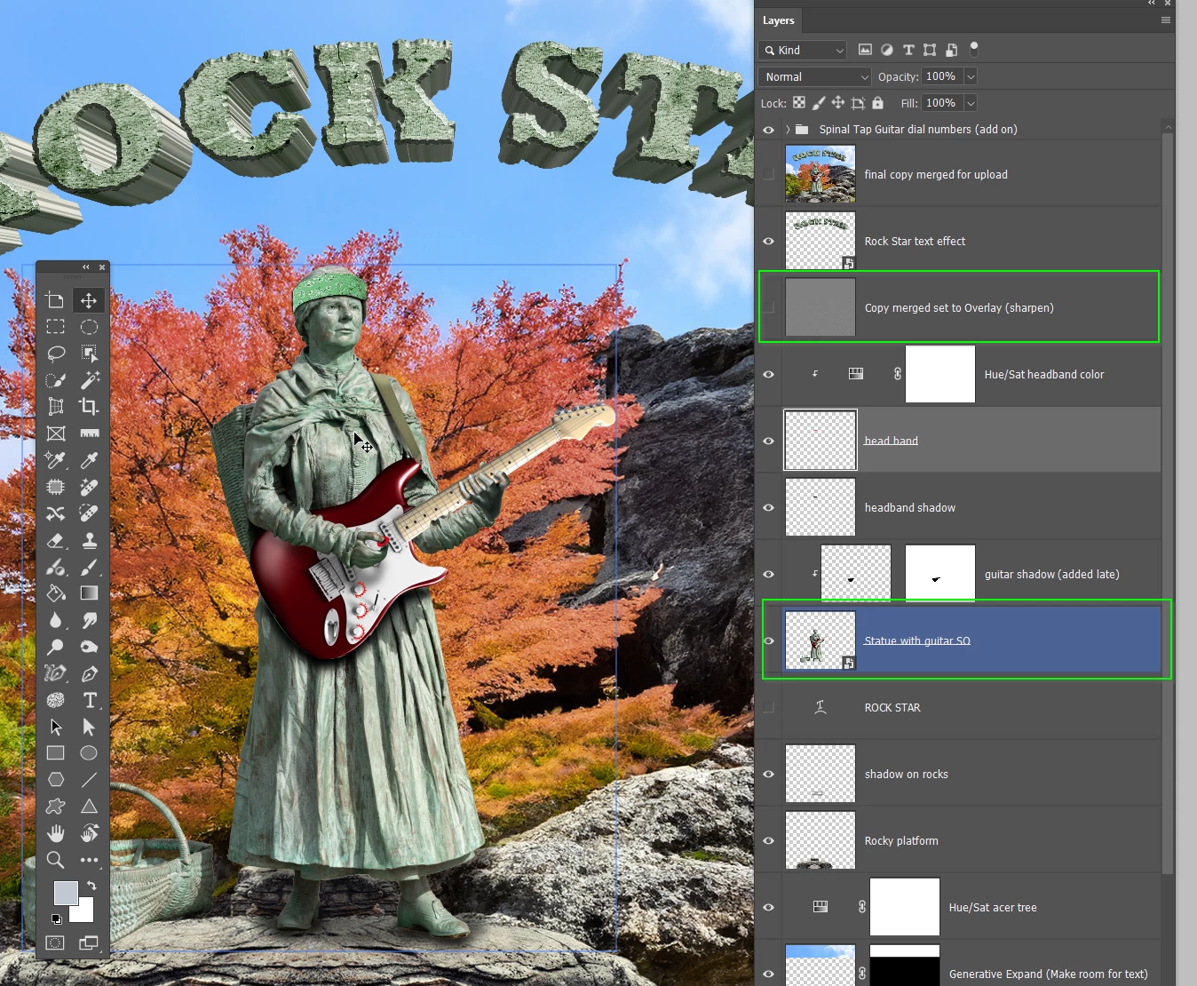Select the Eraser tool
Image resolution: width=1197 pixels, height=986 pixels.
[x=55, y=540]
